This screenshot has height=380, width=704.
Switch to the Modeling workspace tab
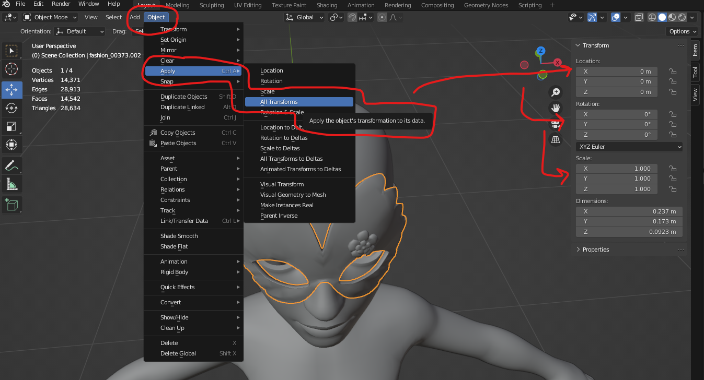tap(177, 5)
